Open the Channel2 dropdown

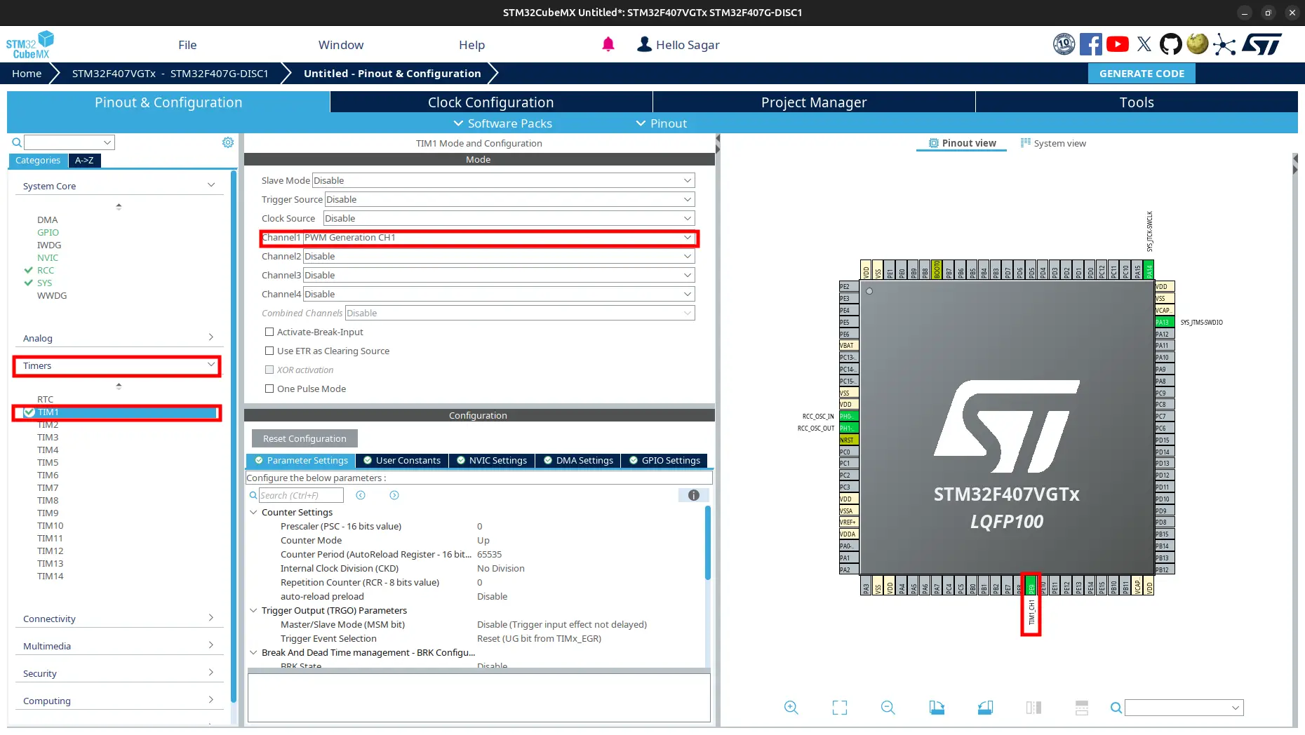pyautogui.click(x=499, y=256)
